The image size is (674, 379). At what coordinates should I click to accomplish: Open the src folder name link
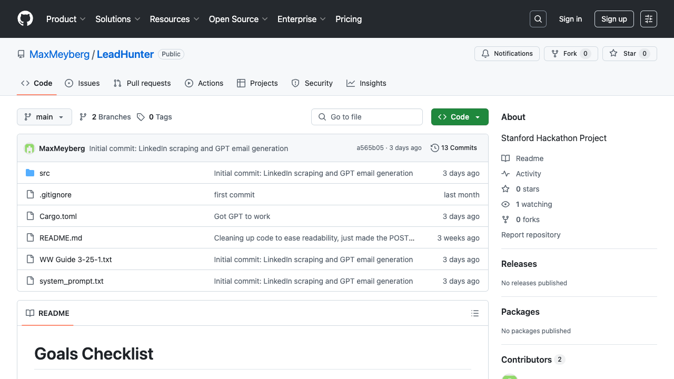click(x=45, y=173)
